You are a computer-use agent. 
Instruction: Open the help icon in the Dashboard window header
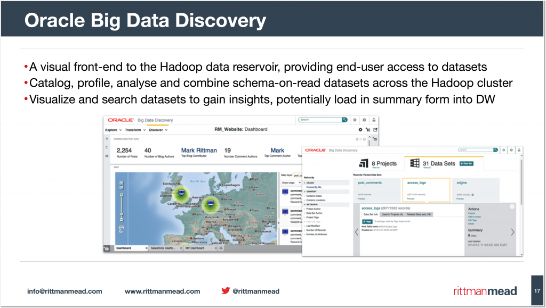(x=364, y=120)
